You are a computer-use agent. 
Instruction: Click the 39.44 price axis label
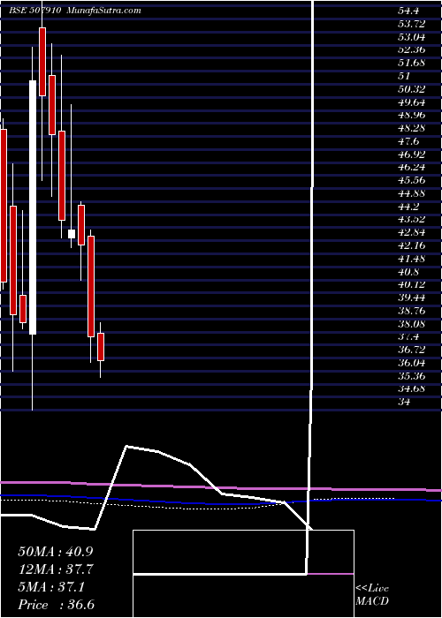pyautogui.click(x=411, y=298)
